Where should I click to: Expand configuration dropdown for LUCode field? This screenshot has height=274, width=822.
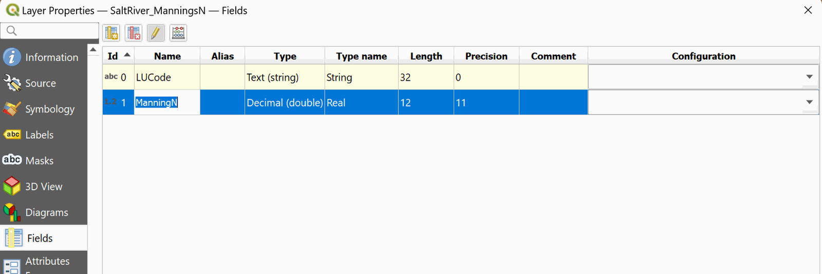pos(809,77)
